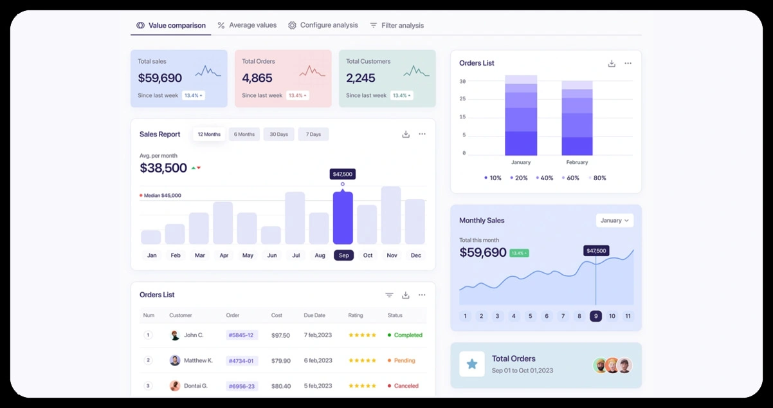Toggle the 80% legend in Orders List chart

click(x=598, y=178)
